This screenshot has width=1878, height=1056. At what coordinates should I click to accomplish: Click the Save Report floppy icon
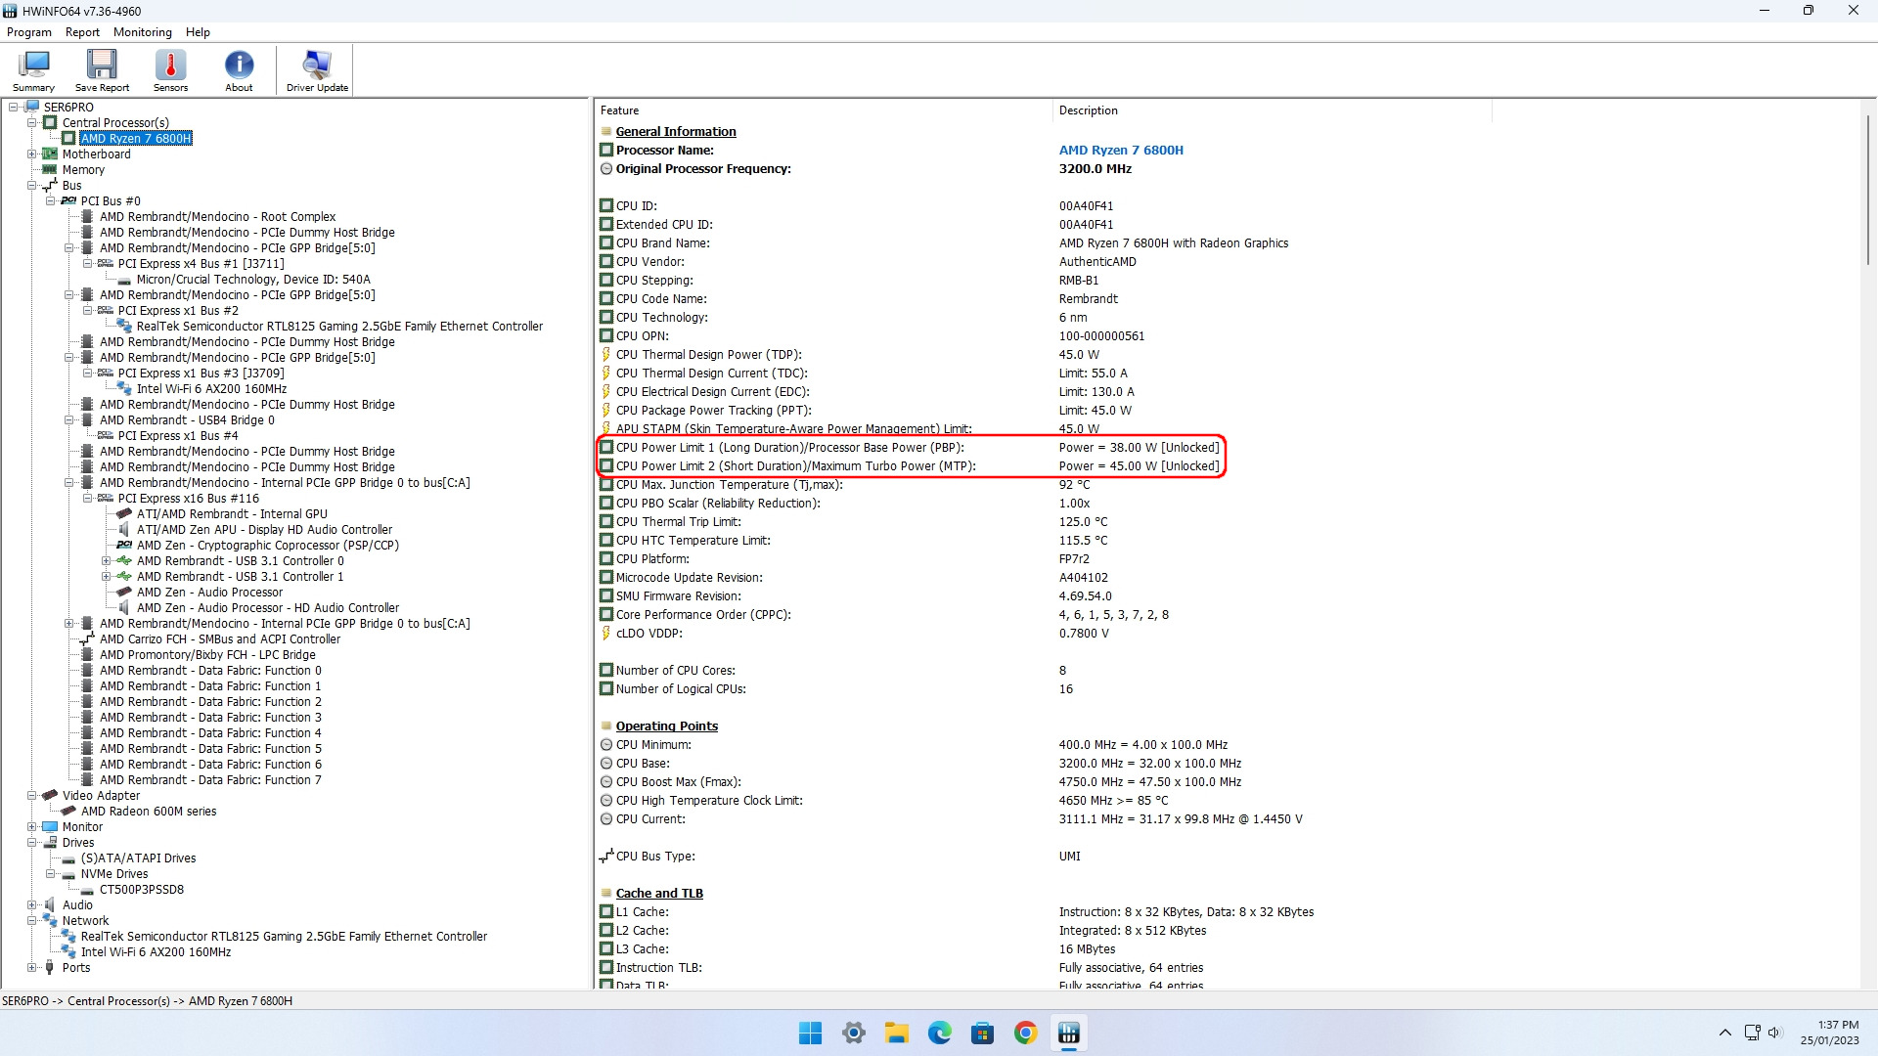point(102,70)
